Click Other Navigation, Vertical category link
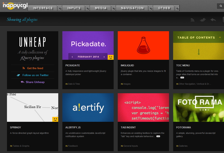This screenshot has width=224, height=153. click(195, 84)
